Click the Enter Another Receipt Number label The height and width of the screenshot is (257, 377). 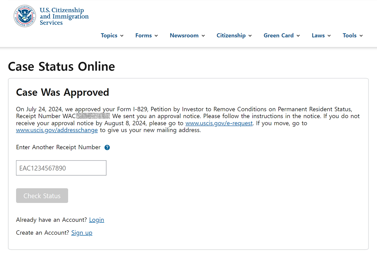pos(58,147)
